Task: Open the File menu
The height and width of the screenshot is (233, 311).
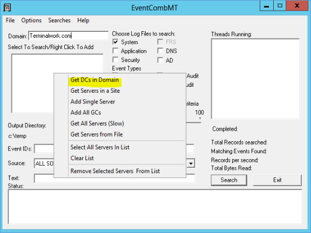Action: 10,20
